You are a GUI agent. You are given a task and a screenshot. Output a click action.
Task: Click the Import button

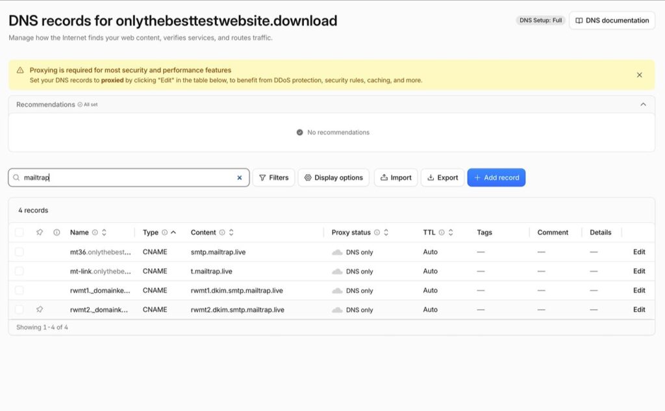[395, 178]
